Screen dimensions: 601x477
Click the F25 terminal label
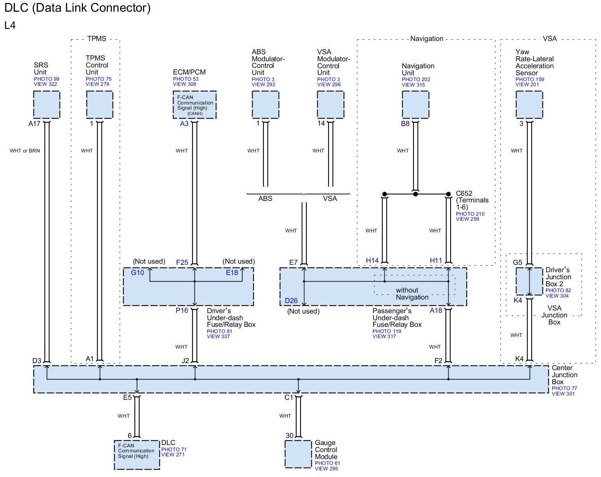(x=182, y=262)
